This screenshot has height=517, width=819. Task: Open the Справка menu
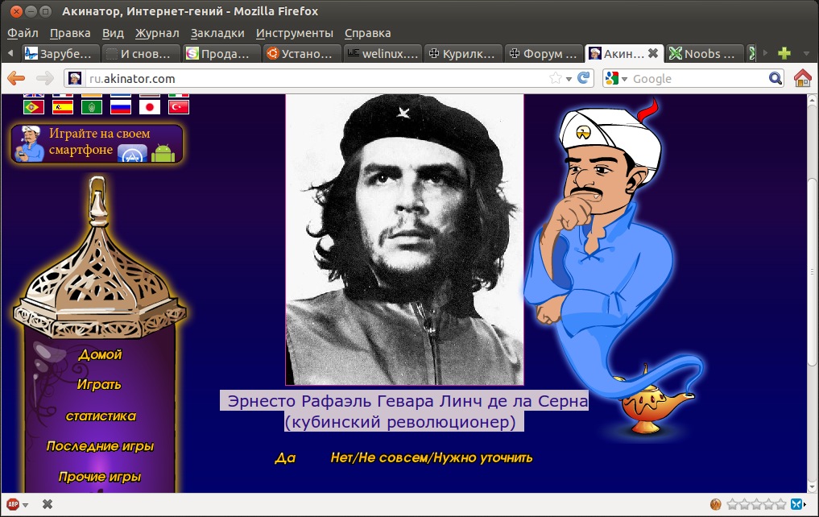pos(368,33)
